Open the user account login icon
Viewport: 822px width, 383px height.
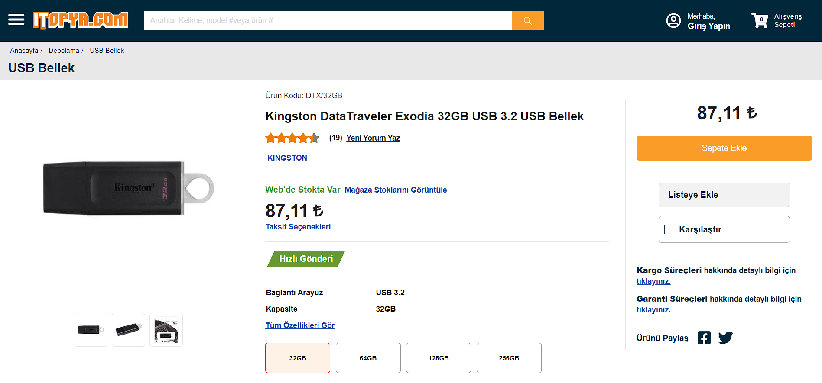click(x=673, y=20)
